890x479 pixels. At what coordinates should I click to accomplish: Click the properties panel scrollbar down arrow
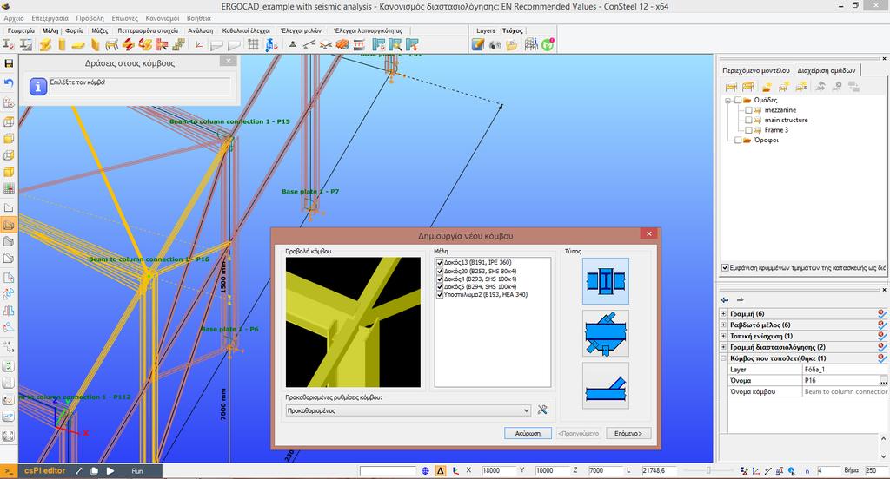click(x=883, y=456)
